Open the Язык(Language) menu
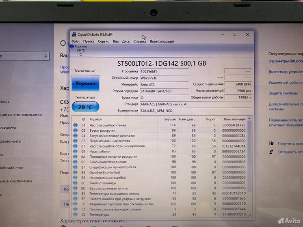 (162, 41)
